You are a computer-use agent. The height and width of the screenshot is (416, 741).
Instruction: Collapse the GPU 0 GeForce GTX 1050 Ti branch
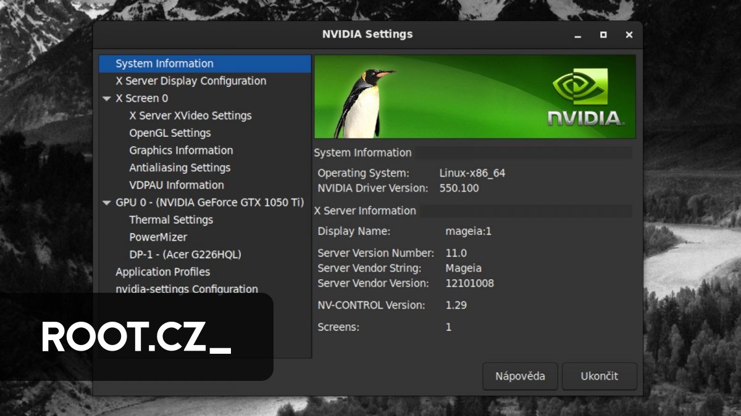pos(107,202)
